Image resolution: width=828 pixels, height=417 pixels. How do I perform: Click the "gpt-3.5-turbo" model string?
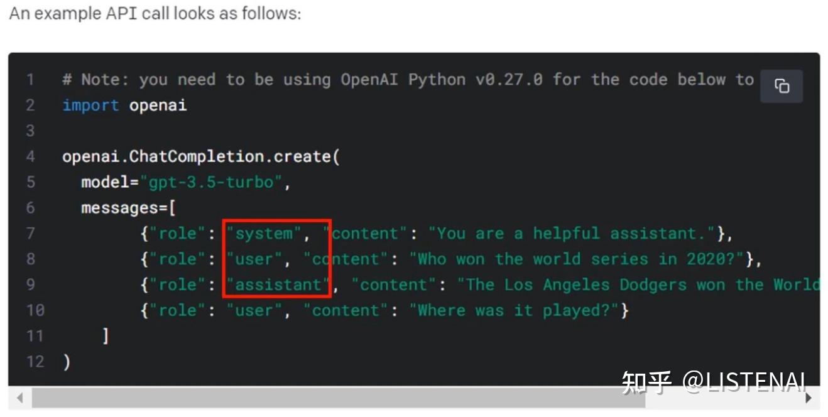[x=211, y=182]
